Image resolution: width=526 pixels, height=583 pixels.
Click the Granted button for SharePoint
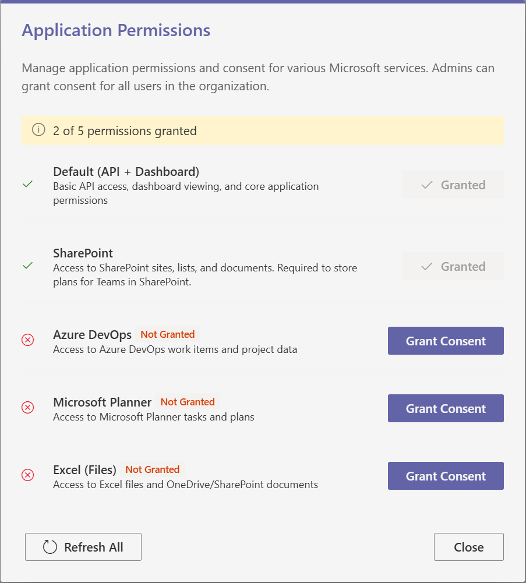tap(453, 267)
